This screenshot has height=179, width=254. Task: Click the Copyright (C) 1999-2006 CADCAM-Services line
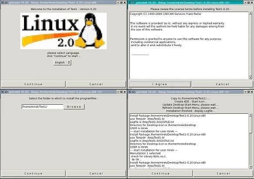point(166,14)
